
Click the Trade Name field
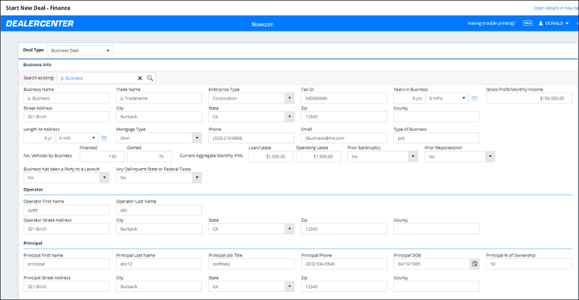tap(158, 98)
